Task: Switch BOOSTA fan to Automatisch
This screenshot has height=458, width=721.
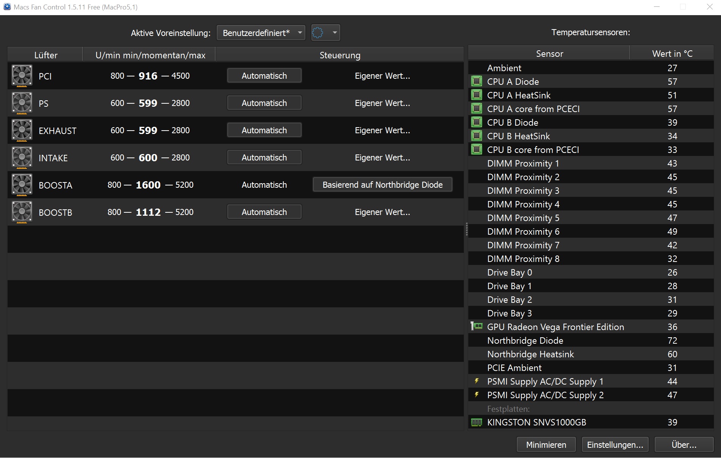Action: (x=264, y=185)
